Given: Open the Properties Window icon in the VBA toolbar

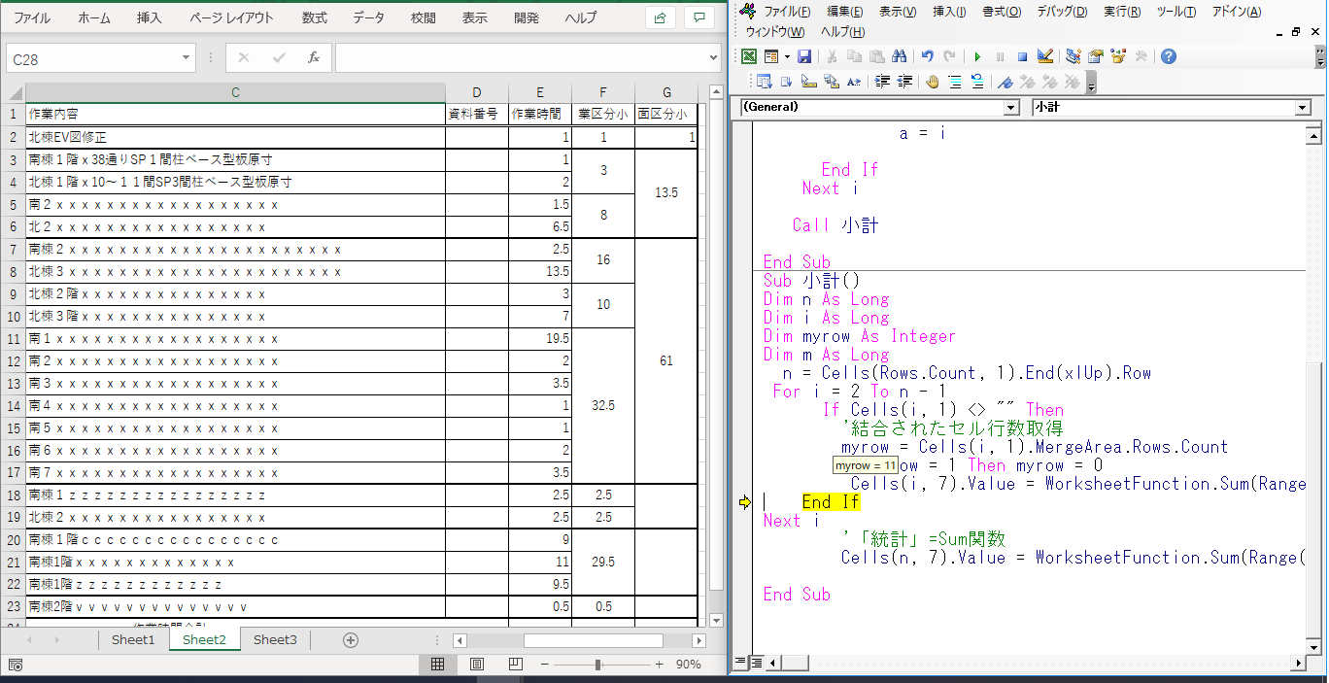Looking at the screenshot, I should pos(1096,56).
